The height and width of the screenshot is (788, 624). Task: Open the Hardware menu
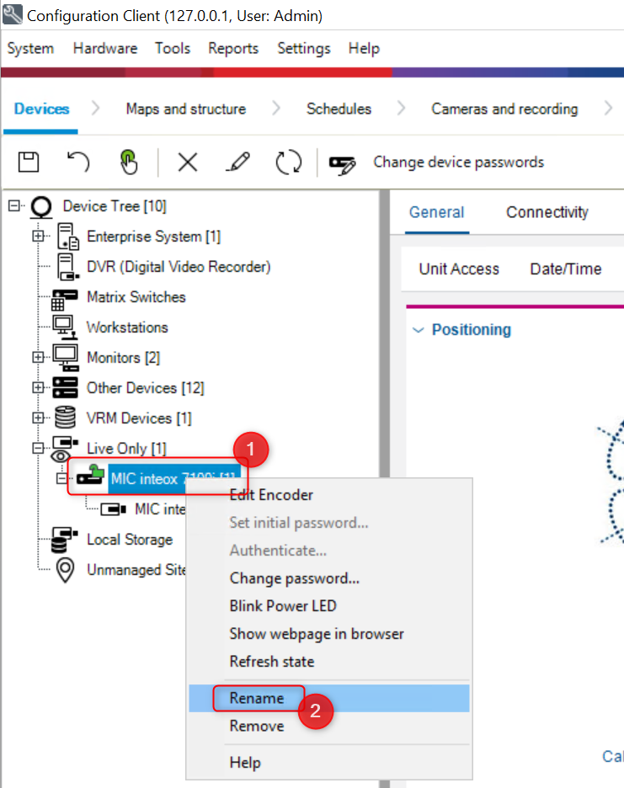click(105, 48)
